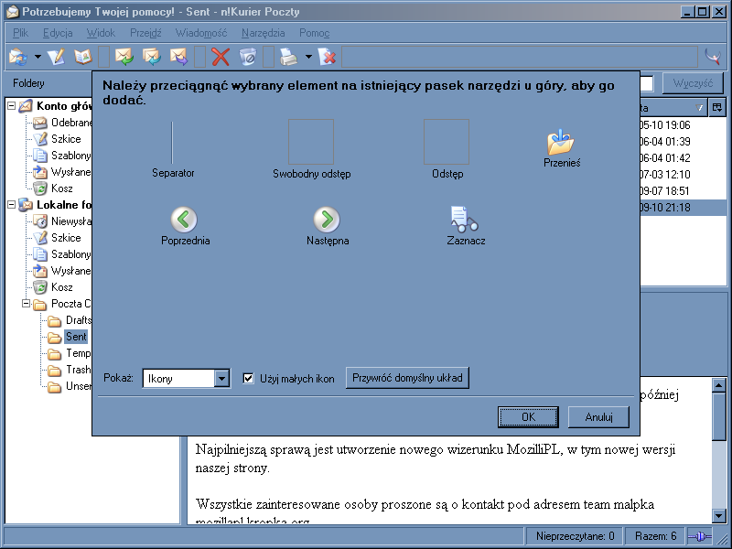This screenshot has height=549, width=732.
Task: Select message dated 05-10 19:06
Action: pyautogui.click(x=683, y=125)
